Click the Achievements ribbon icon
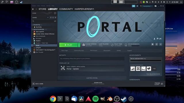The width and height of the screenshot is (184, 103). 126,45
